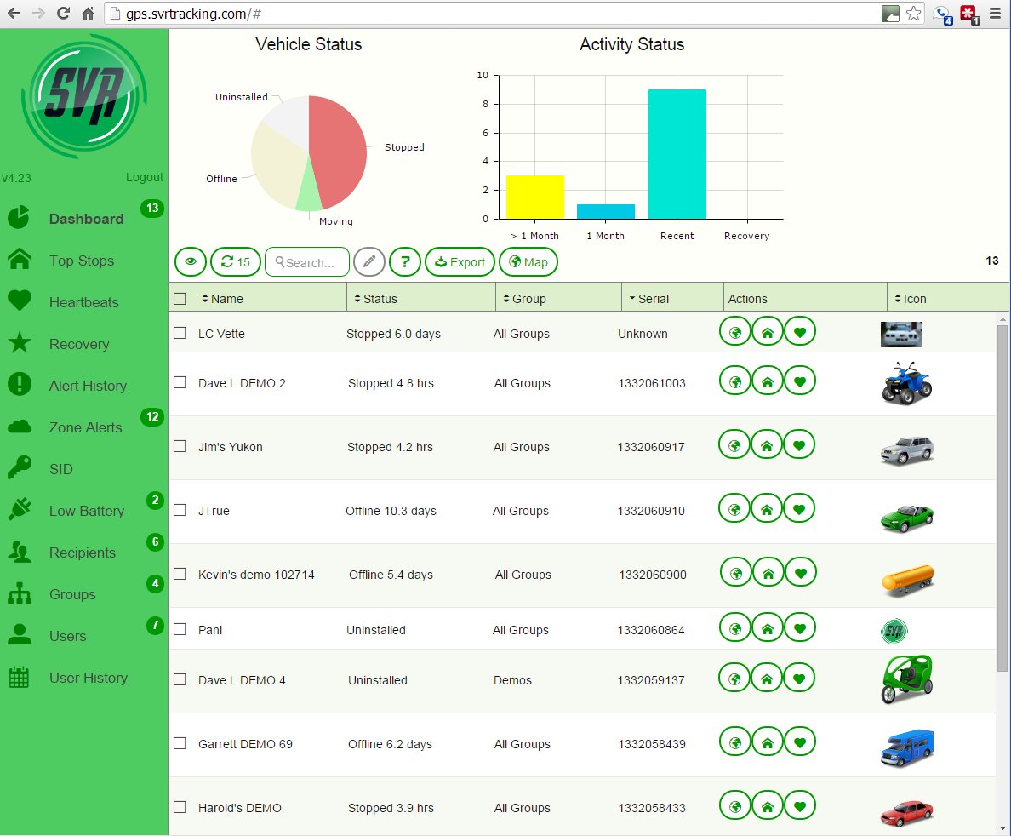Select the Pani row checkbox
This screenshot has width=1011, height=836.
(x=180, y=629)
